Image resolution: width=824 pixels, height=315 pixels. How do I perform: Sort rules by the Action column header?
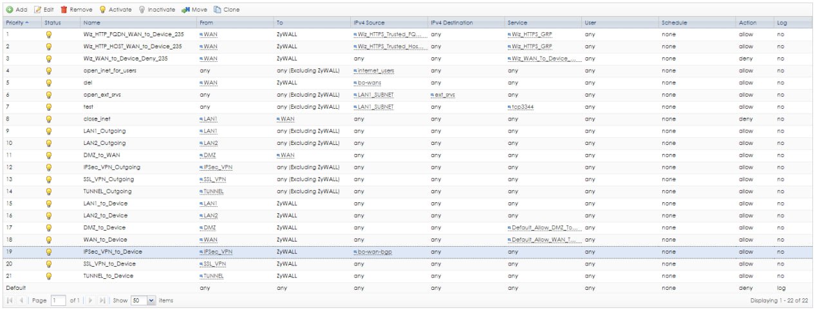[747, 23]
